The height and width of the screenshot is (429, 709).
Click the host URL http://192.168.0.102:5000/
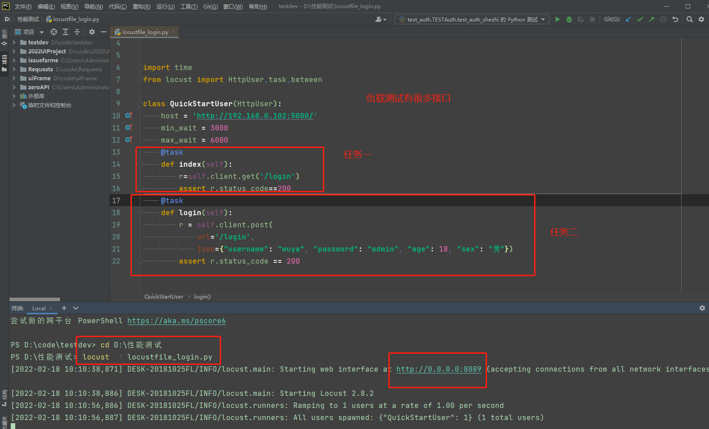(255, 116)
